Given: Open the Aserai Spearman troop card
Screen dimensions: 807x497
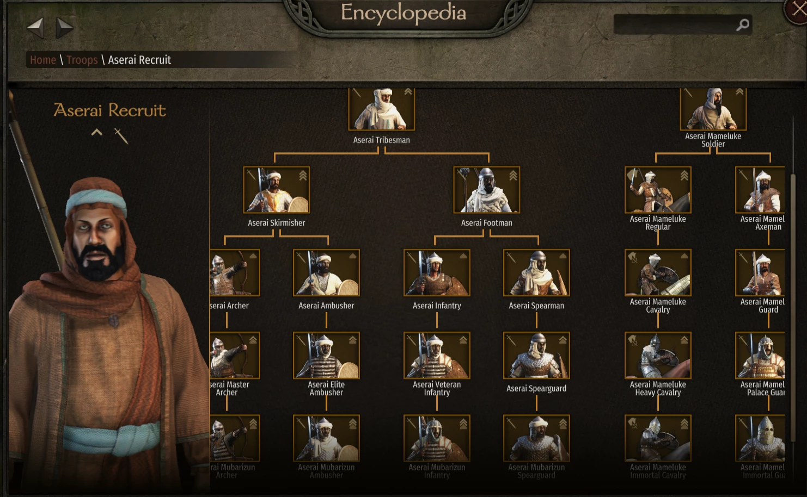Looking at the screenshot, I should [x=536, y=273].
